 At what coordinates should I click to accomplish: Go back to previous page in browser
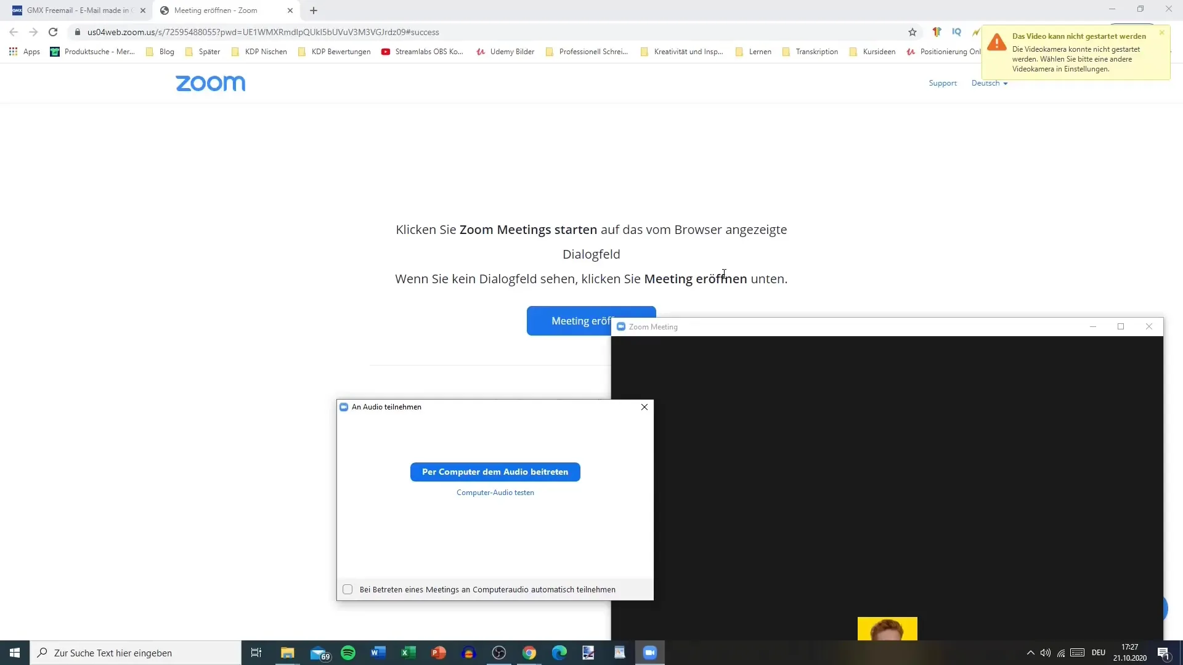pos(14,32)
